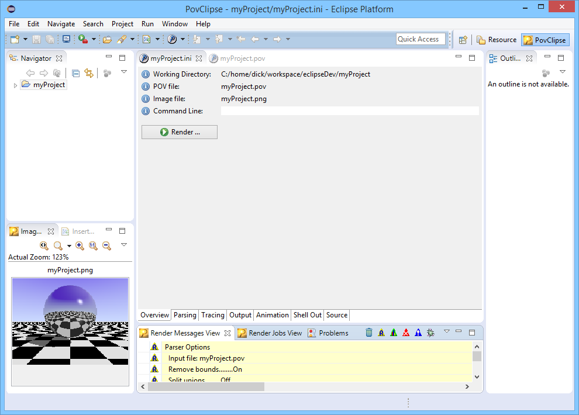Switch to the Problems tab
Image resolution: width=579 pixels, height=415 pixels.
pos(328,333)
